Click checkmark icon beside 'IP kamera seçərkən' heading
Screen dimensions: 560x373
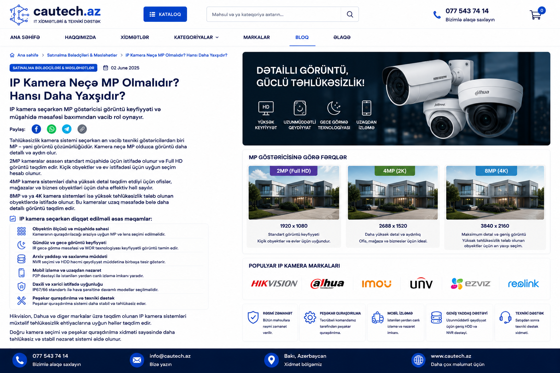coord(13,219)
